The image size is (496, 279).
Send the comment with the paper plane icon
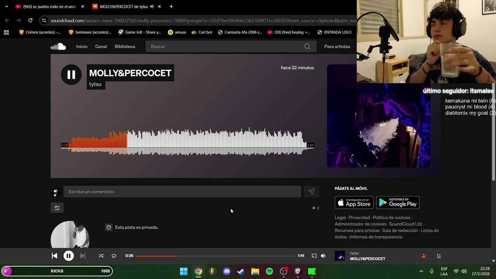click(311, 192)
